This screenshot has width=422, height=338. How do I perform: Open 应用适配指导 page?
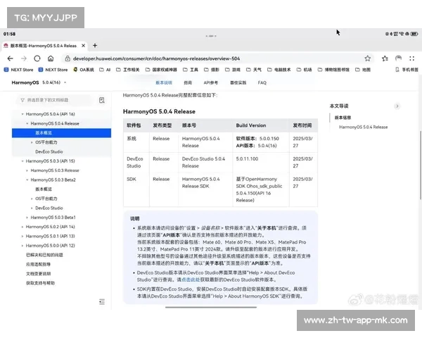[38, 265]
